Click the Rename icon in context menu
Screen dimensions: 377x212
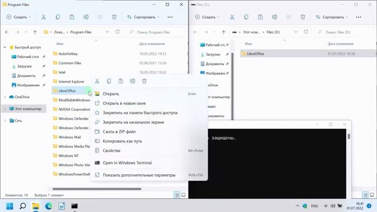(x=133, y=81)
